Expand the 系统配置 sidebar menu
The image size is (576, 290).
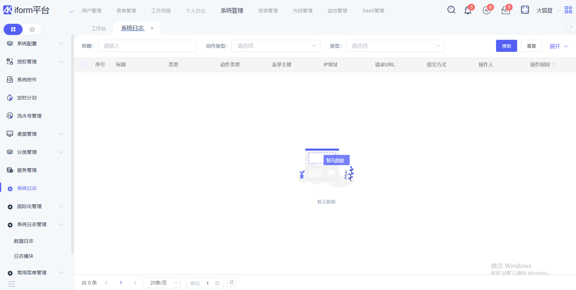[35, 44]
